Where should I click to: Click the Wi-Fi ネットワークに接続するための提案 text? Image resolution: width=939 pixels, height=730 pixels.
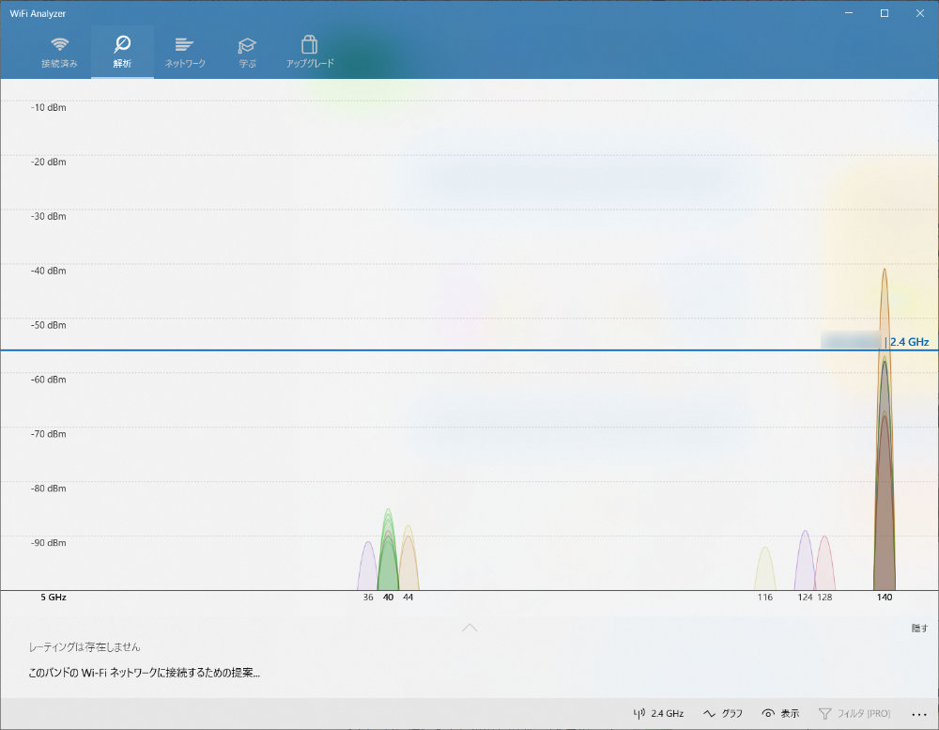pyautogui.click(x=144, y=673)
